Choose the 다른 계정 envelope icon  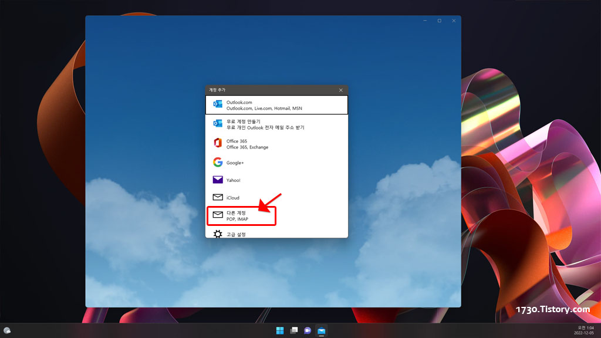tap(218, 215)
